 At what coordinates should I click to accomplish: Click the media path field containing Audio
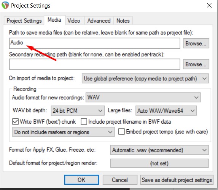(x=94, y=43)
